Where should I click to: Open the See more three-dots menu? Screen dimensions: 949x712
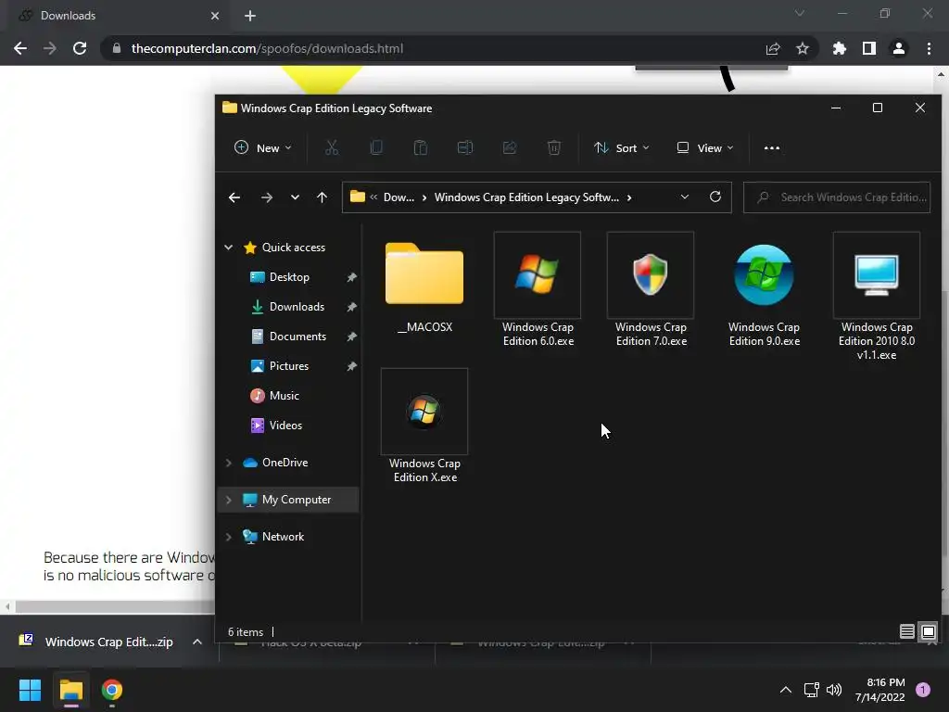(x=772, y=147)
